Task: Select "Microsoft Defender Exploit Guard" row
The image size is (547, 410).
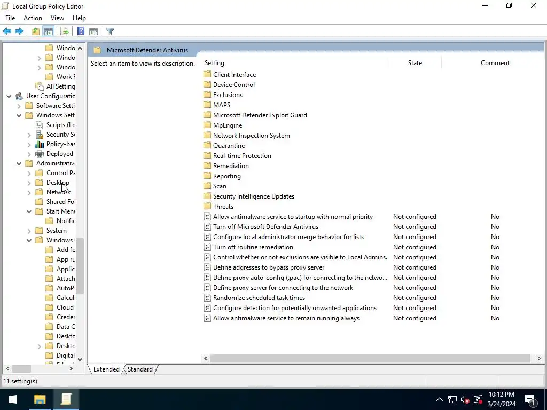Action: [260, 115]
